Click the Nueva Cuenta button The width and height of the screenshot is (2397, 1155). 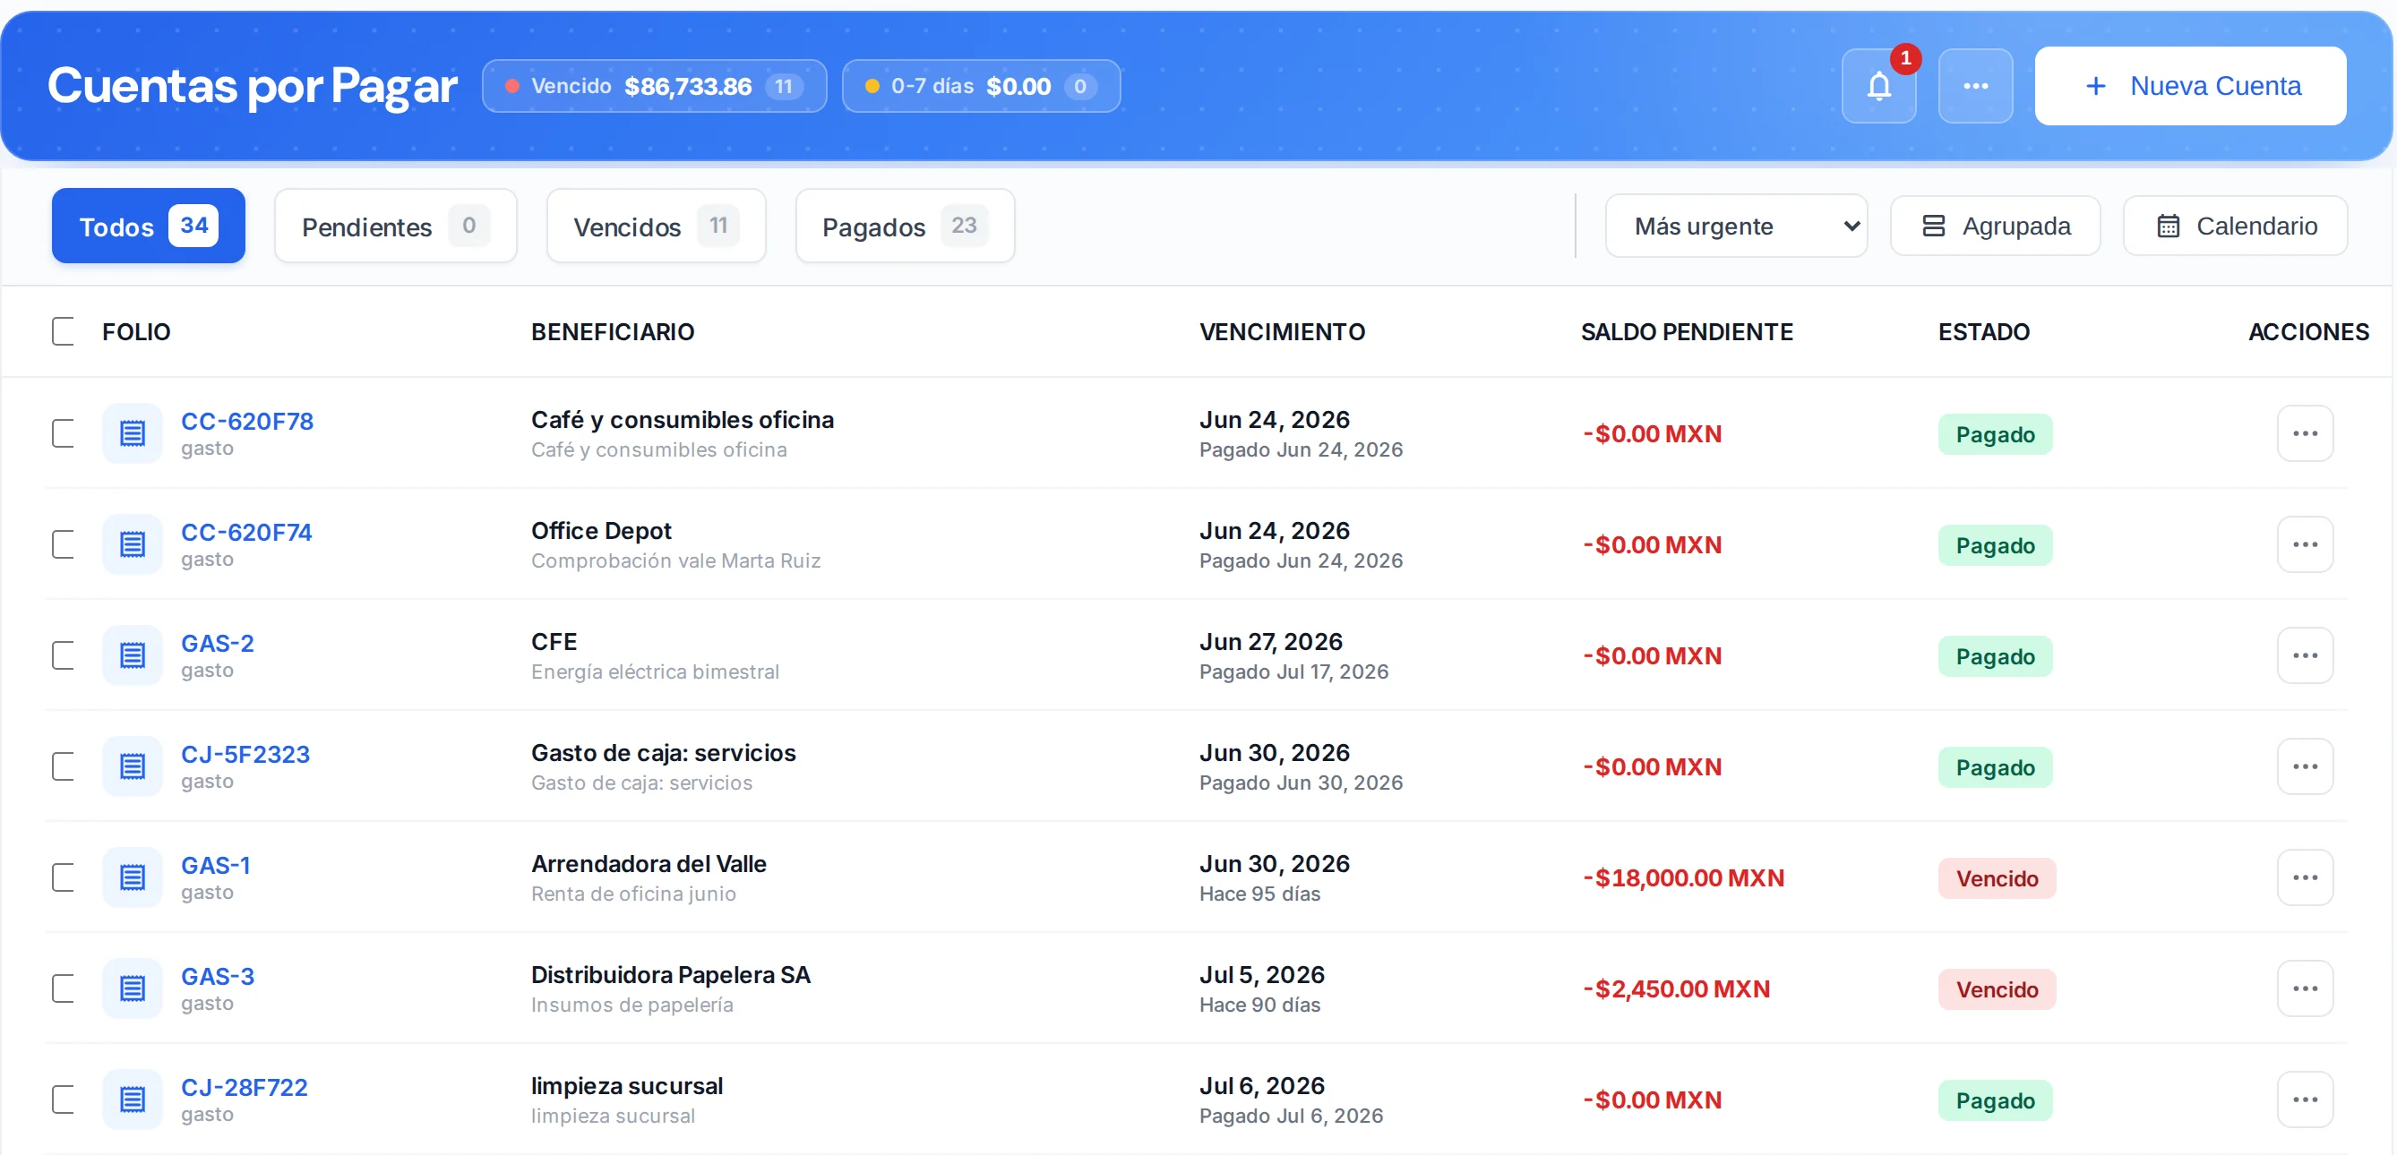coord(2189,87)
